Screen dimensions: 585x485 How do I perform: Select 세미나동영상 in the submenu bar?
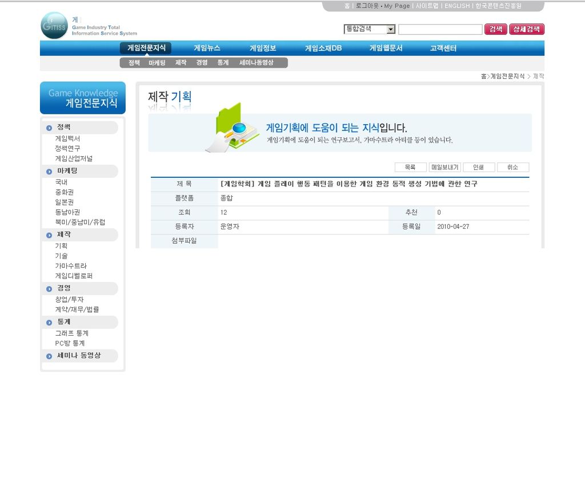coord(257,63)
